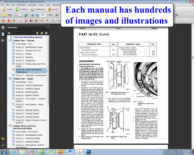Click the red right-arrow page icon
The image size is (194, 155).
click(x=48, y=21)
